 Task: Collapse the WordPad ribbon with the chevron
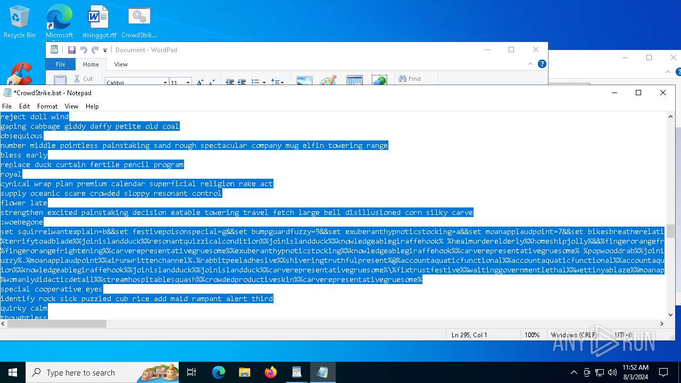coord(530,64)
